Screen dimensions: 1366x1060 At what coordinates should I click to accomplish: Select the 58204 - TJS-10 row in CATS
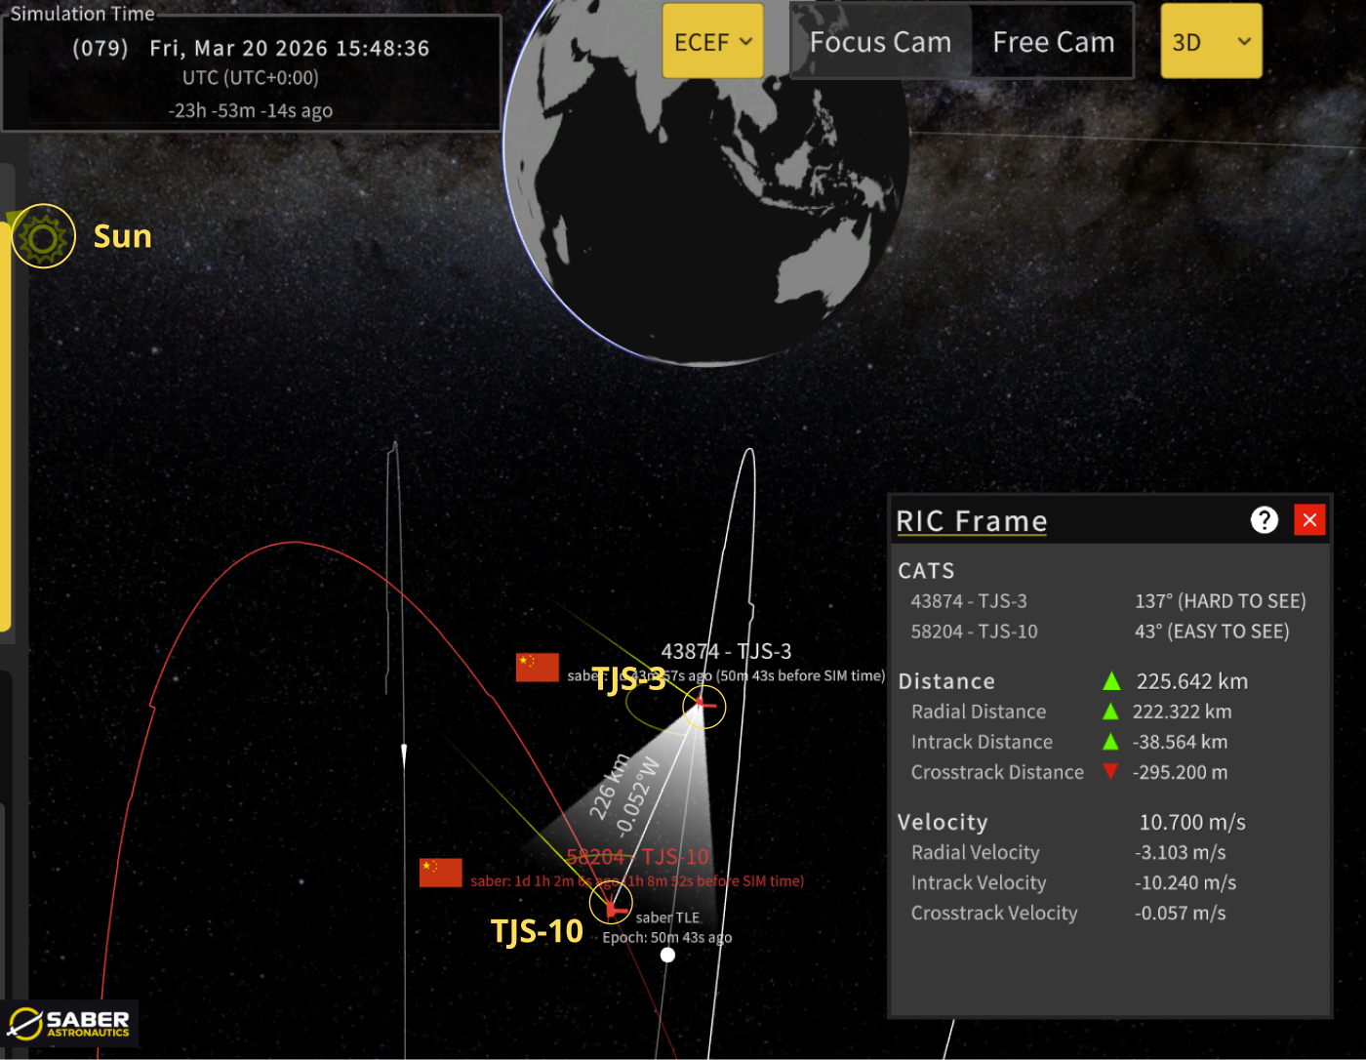974,632
